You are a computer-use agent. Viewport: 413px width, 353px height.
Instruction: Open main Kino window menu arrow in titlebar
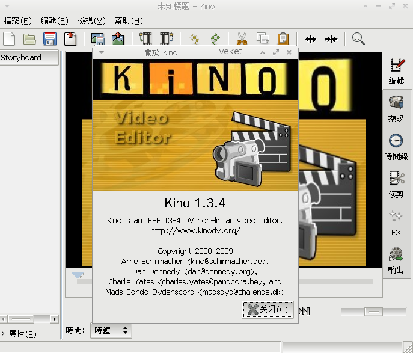pyautogui.click(x=7, y=6)
